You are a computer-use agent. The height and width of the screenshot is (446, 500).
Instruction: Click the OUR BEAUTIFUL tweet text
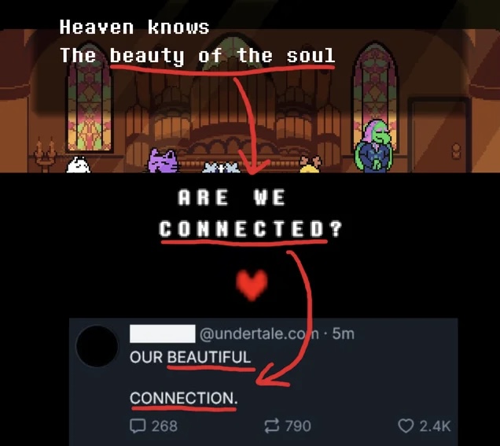pos(190,357)
